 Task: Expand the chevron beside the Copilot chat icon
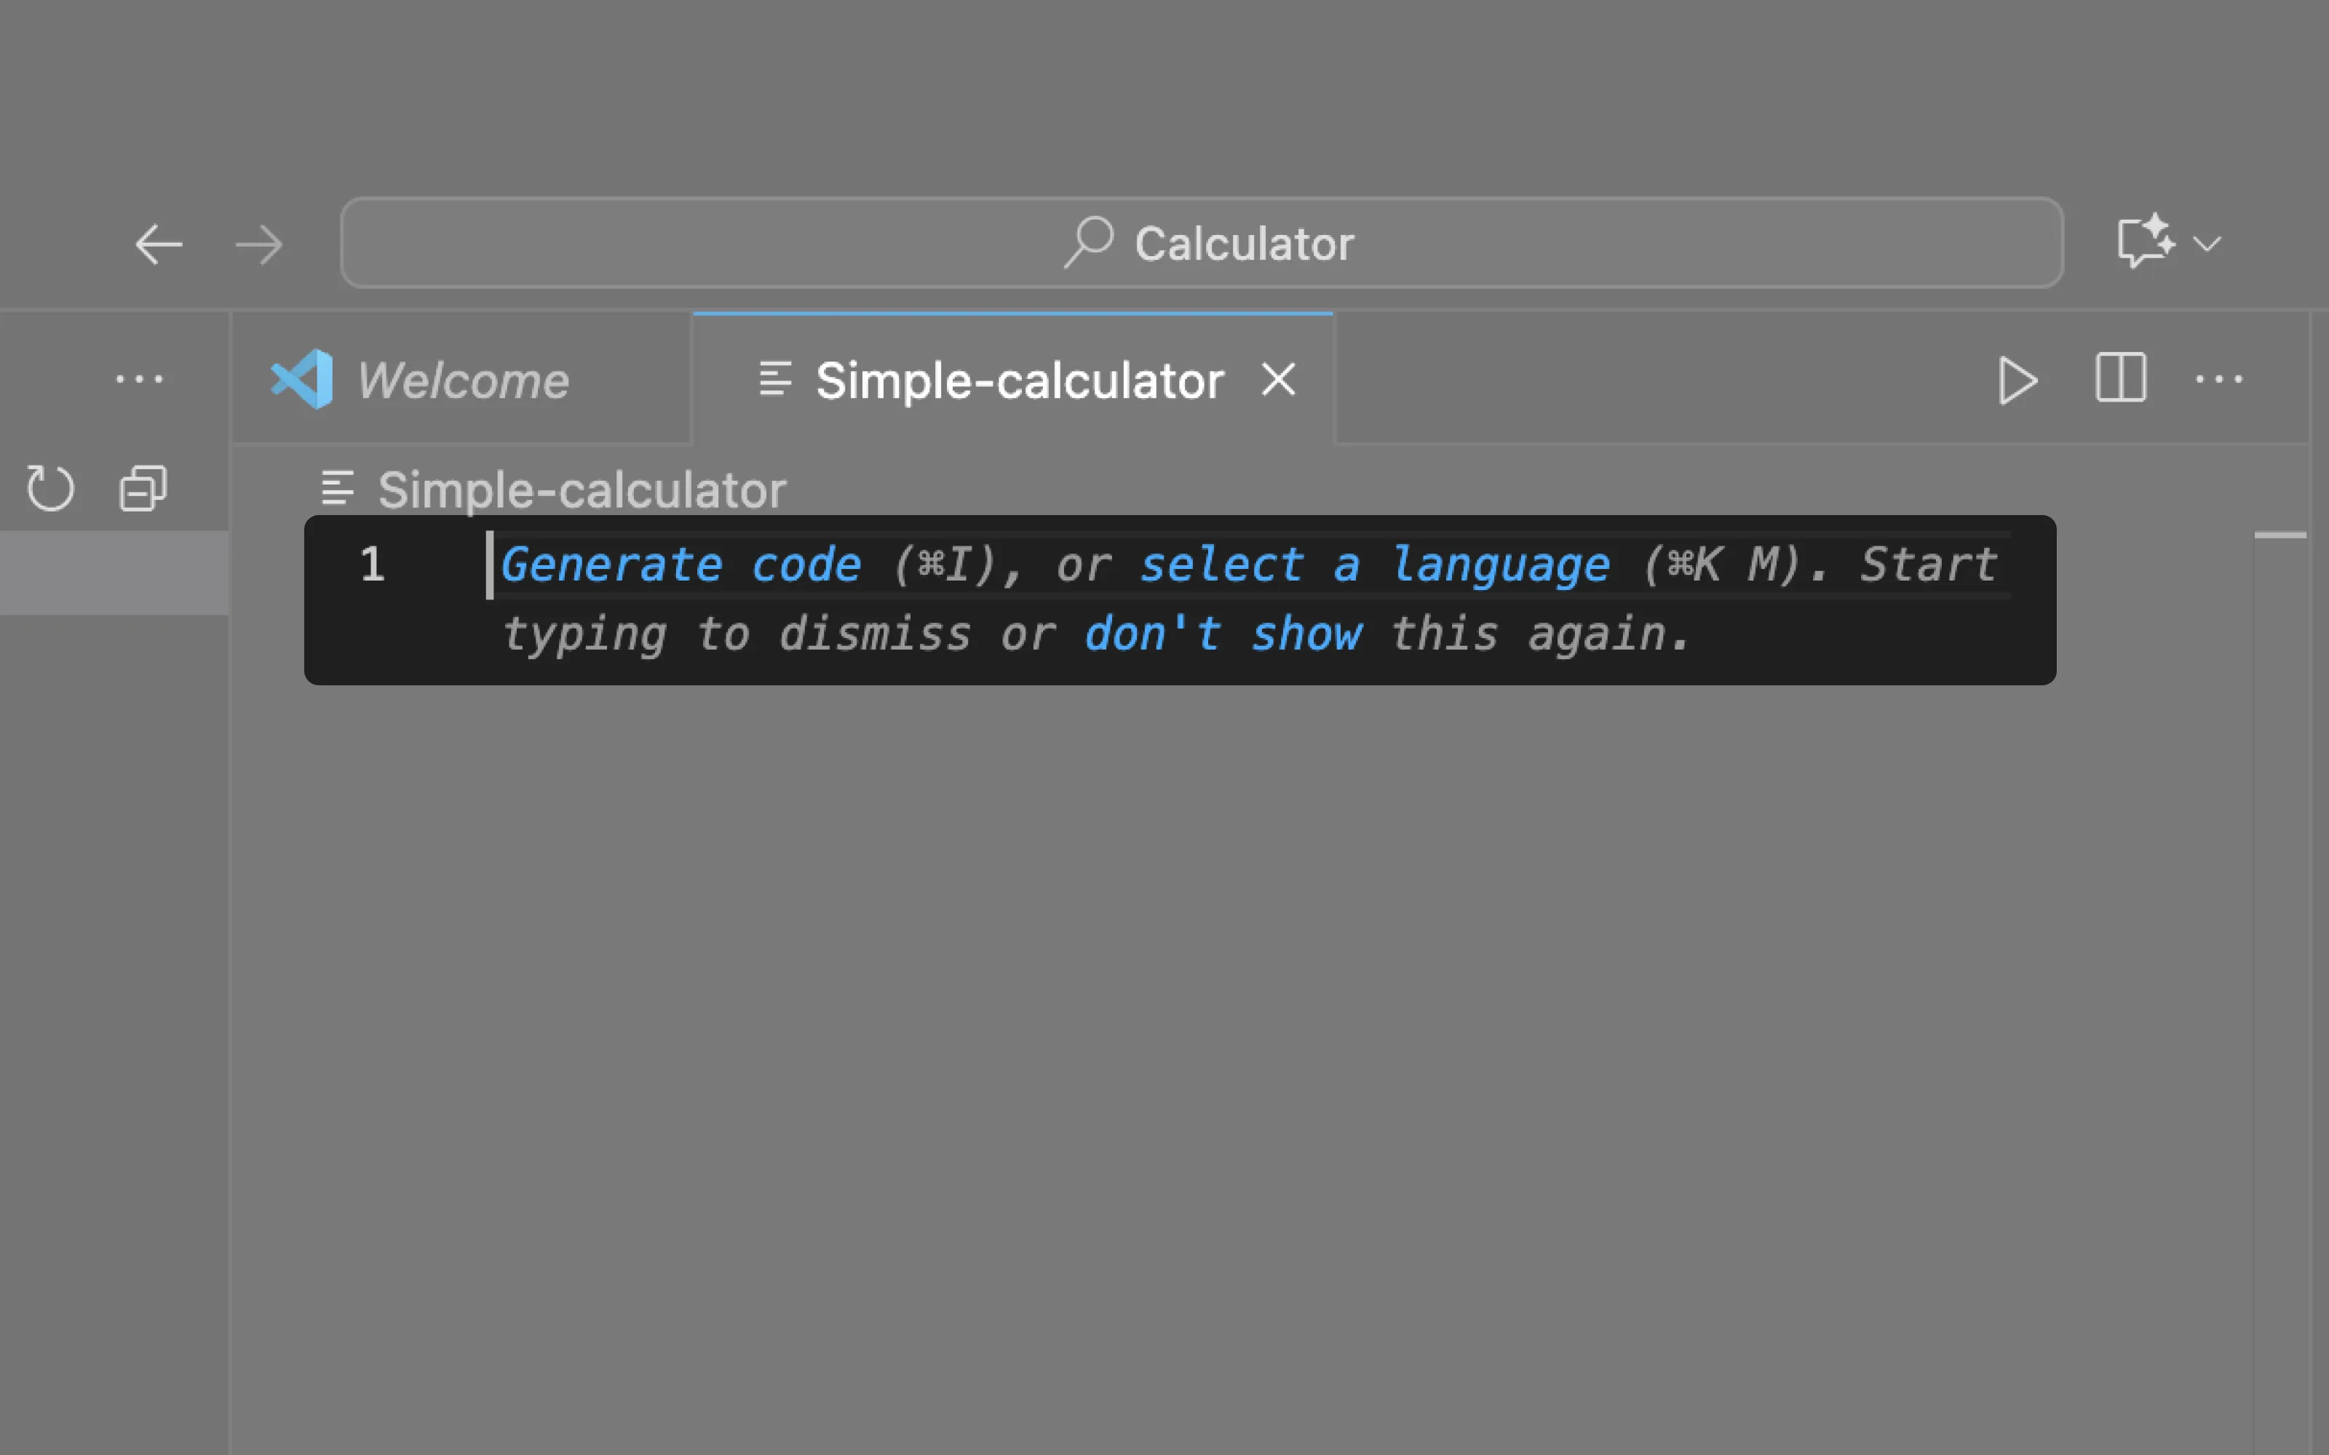(2207, 244)
